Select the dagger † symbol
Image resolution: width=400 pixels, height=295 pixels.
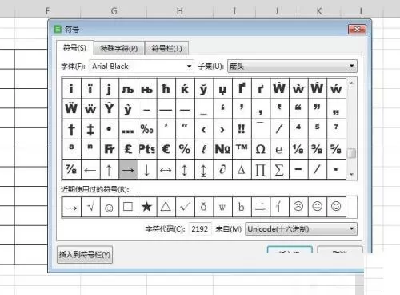(x=71, y=129)
